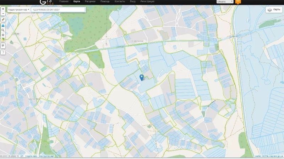The width and height of the screenshot is (284, 159).
Task: Open the Расценки menu item
Action: pos(90,2)
